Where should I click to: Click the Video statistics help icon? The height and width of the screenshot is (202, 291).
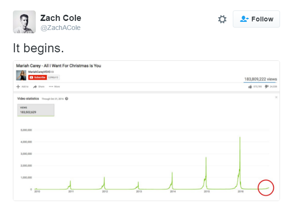tap(67, 99)
